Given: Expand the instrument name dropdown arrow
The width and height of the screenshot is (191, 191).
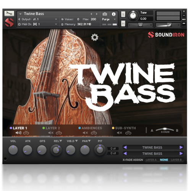Looking at the screenshot, I should coord(20,14).
